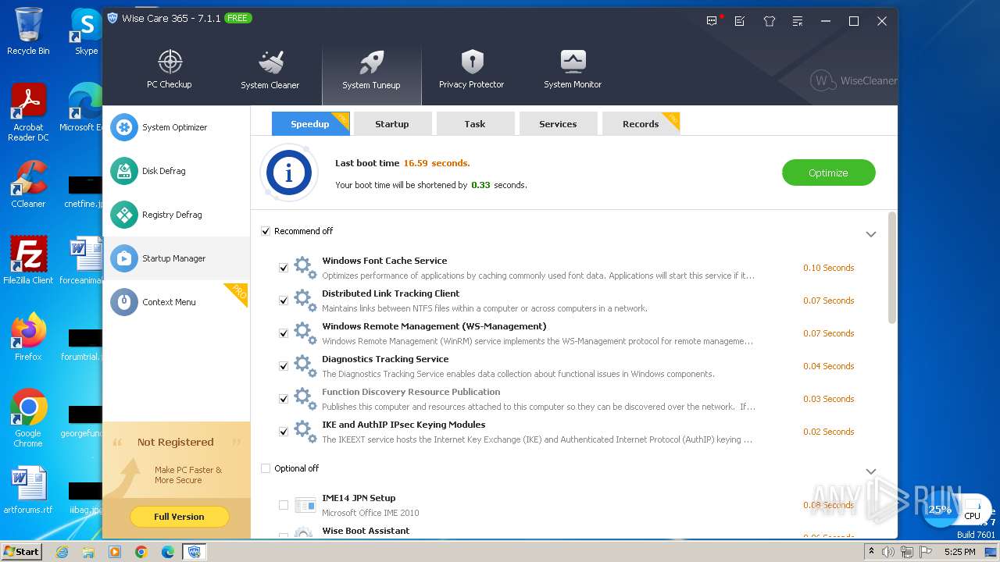Viewport: 1000px width, 562px height.
Task: Open artforums.rtf document on desktop
Action: pyautogui.click(x=28, y=490)
